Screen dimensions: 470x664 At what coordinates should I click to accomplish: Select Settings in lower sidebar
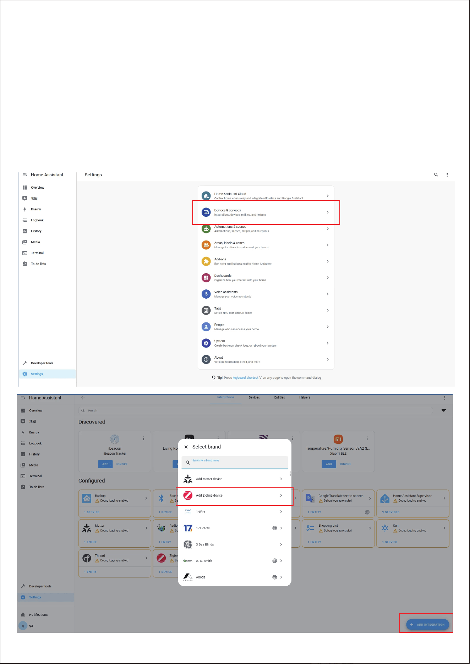46,597
